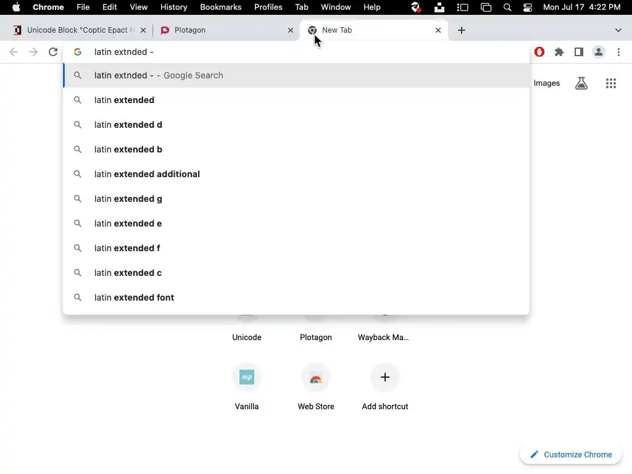Choose the exact 'latin extended' suggestion
Viewport: 632px width, 474px height.
pyautogui.click(x=296, y=100)
